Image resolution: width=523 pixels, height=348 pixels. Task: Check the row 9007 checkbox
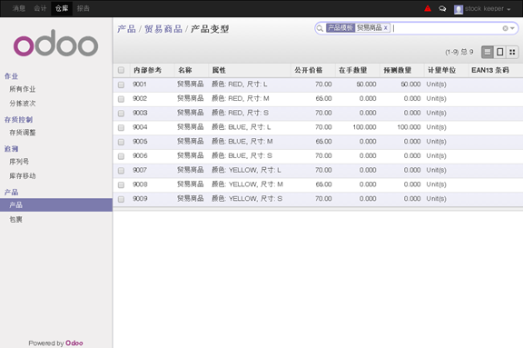click(x=121, y=171)
